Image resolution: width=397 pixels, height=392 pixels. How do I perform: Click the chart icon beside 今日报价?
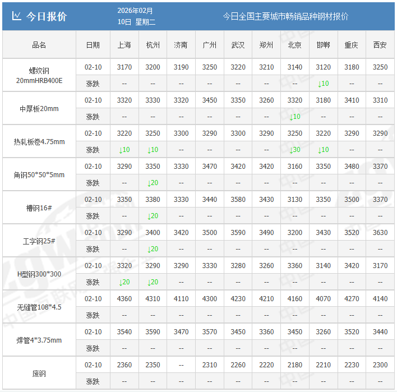pyautogui.click(x=17, y=16)
